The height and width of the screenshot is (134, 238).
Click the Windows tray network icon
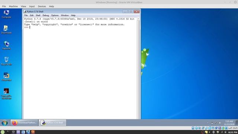point(216,123)
